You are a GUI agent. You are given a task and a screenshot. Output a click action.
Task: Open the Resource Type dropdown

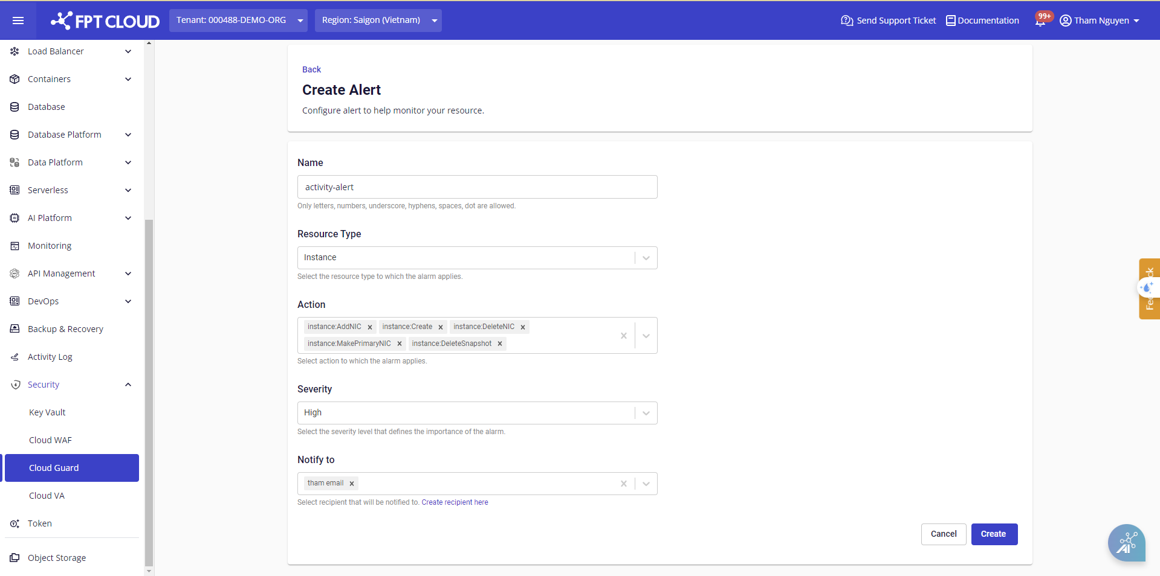click(x=646, y=258)
